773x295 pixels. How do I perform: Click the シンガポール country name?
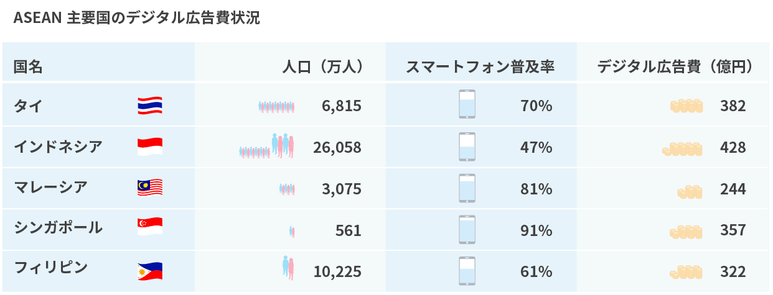58,227
